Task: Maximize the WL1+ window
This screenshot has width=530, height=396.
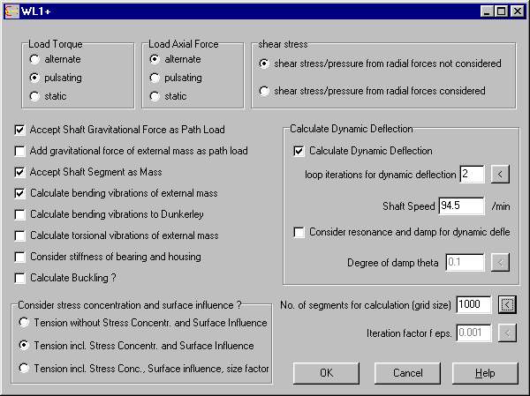Action: (x=502, y=11)
